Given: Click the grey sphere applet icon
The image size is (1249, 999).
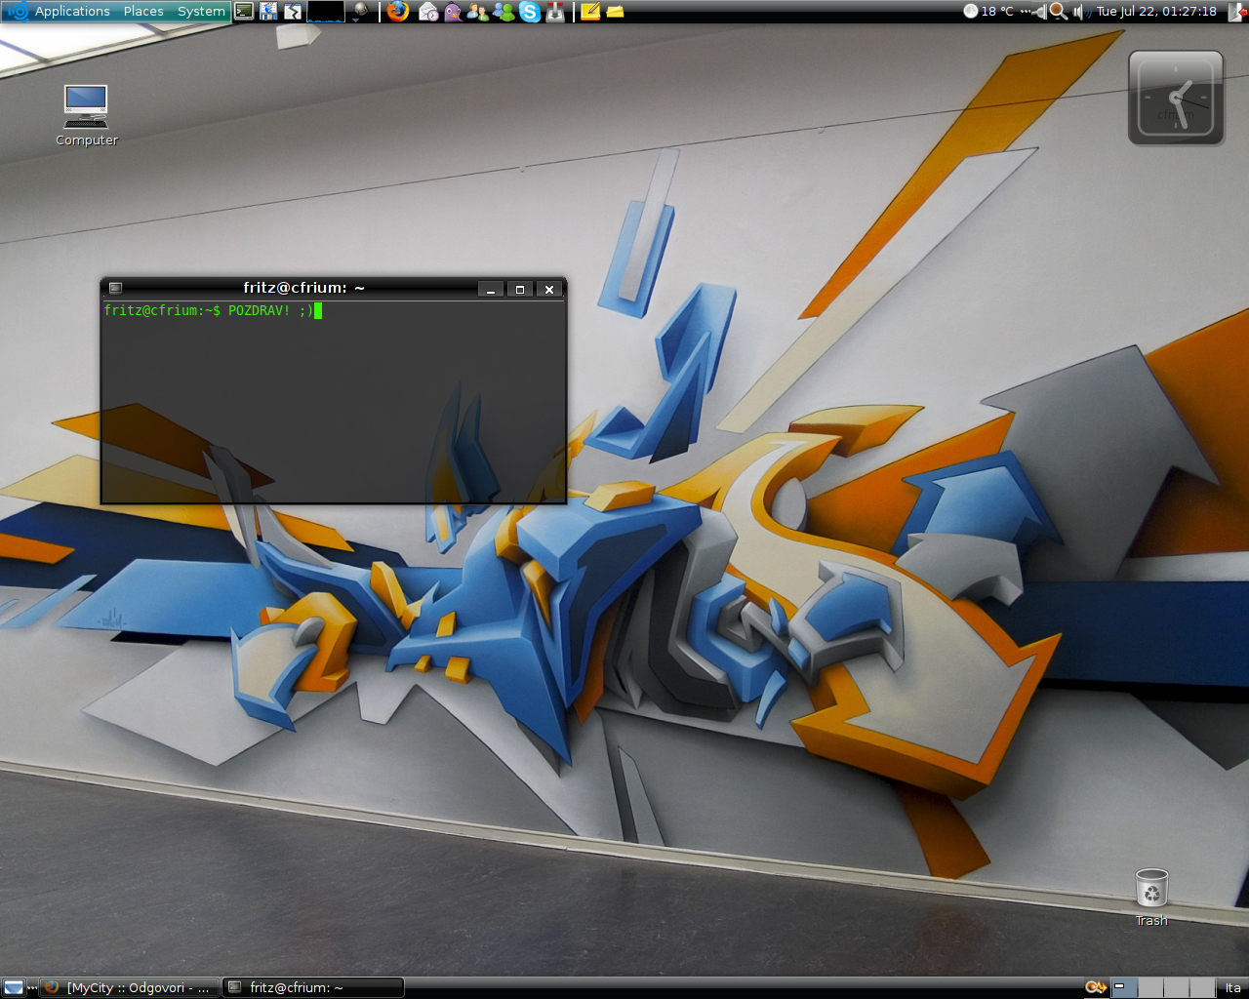Looking at the screenshot, I should pos(360,11).
